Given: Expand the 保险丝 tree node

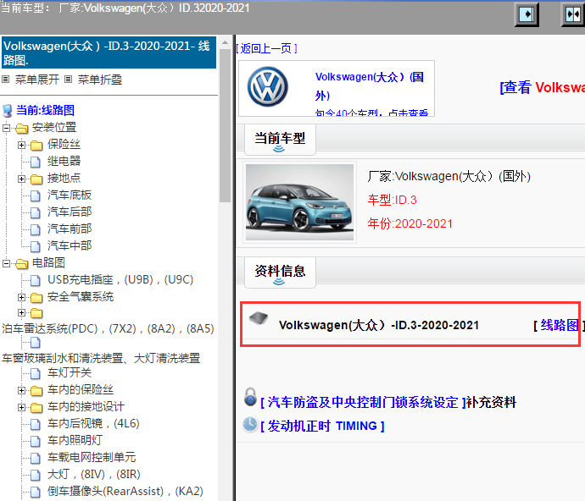Looking at the screenshot, I should click(22, 145).
